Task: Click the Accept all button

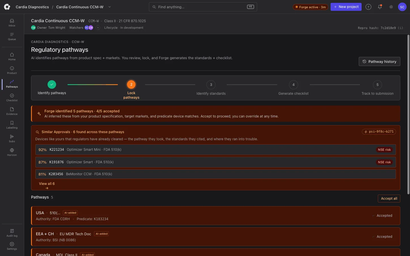Action: click(x=389, y=199)
